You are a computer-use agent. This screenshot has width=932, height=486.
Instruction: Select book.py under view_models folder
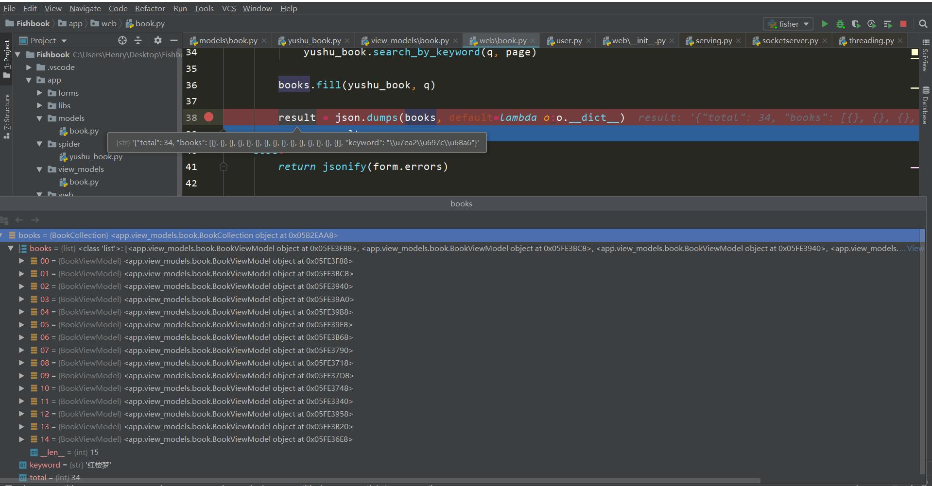click(79, 182)
